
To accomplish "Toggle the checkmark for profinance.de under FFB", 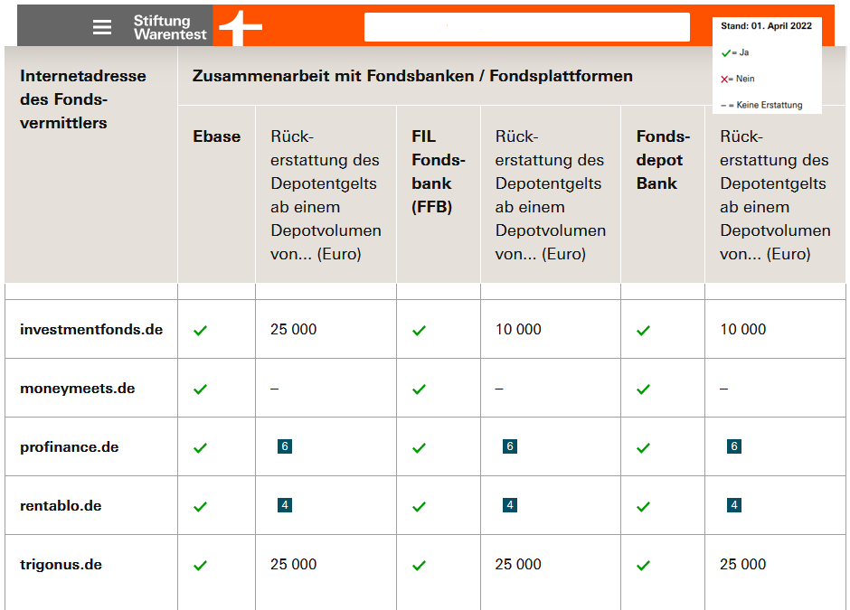I will pyautogui.click(x=419, y=446).
